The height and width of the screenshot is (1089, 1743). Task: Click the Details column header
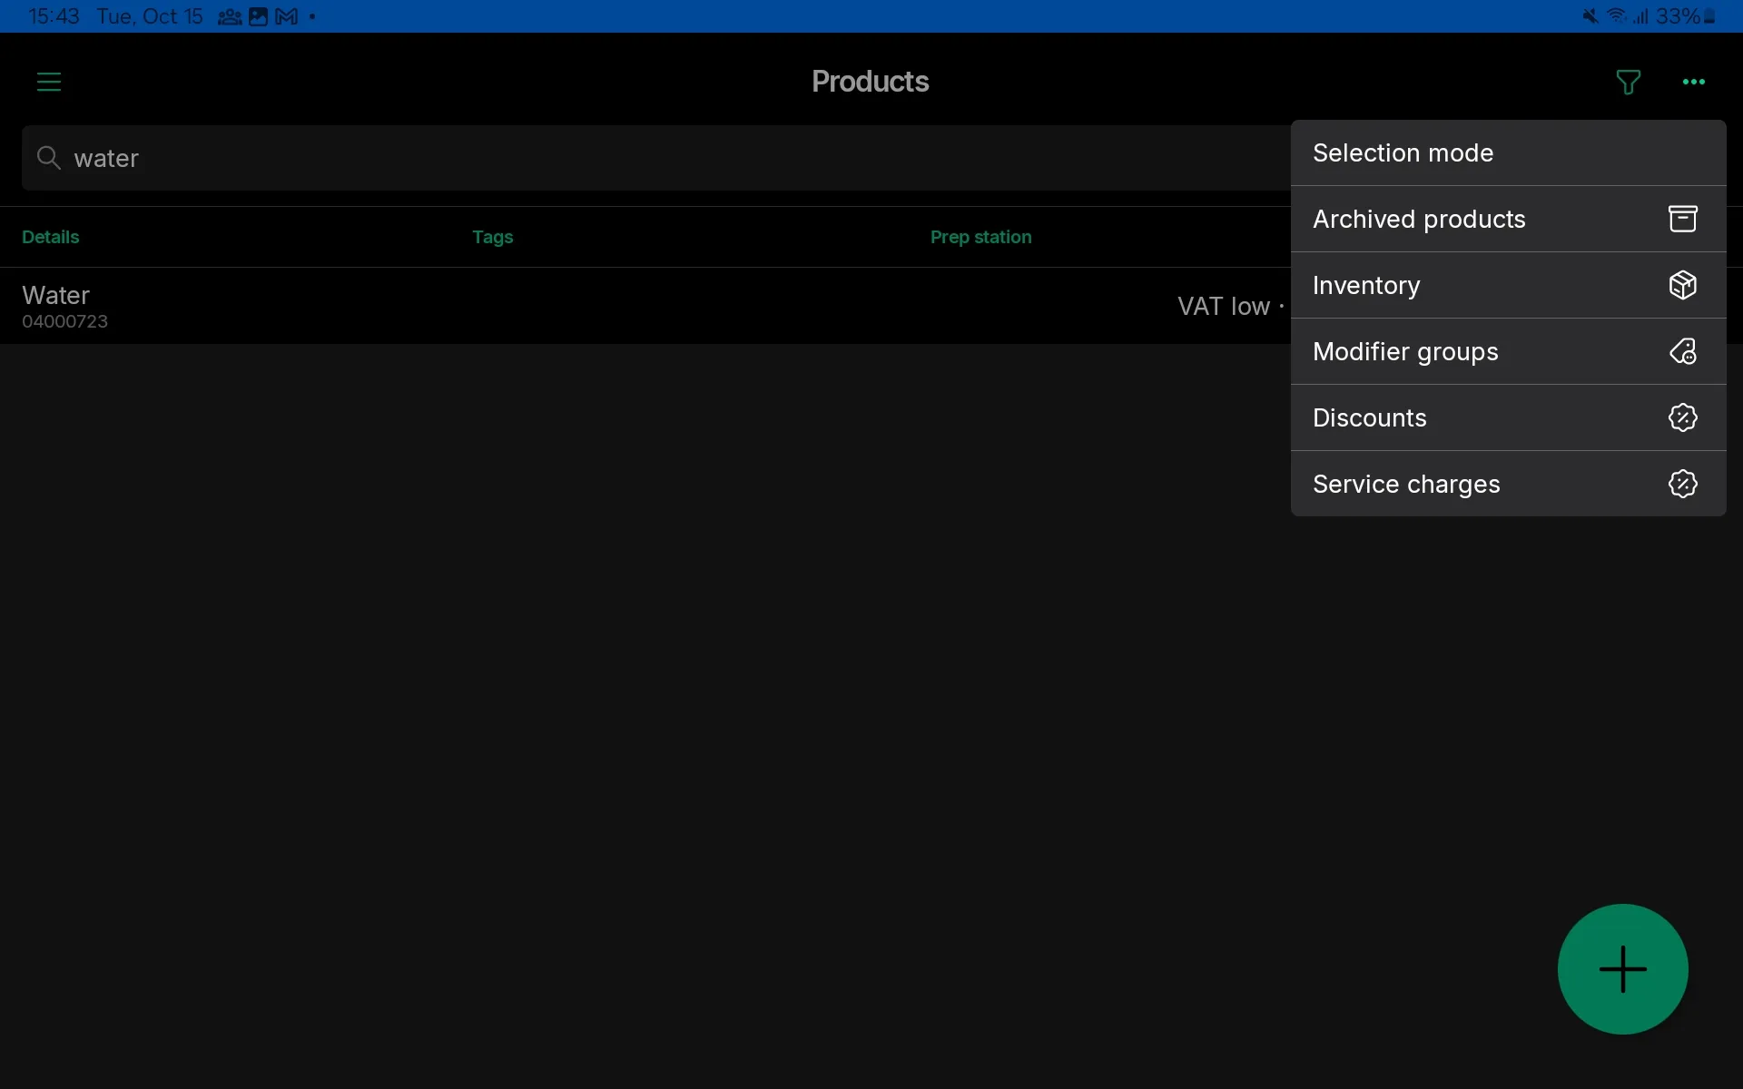[x=50, y=236]
